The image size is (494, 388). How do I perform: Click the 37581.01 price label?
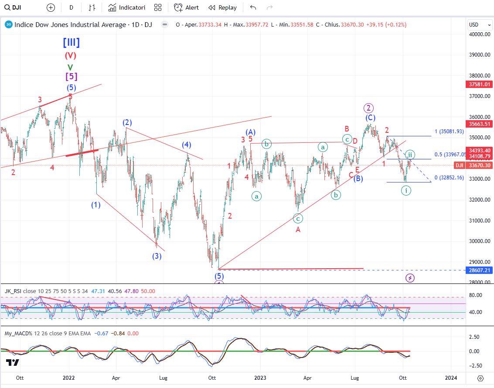pos(479,84)
